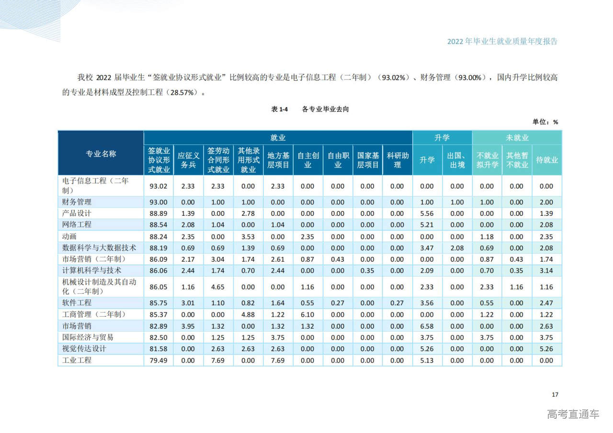Click the table caption 各专业毕业去向
Screen dimensions: 613x433
[326, 109]
